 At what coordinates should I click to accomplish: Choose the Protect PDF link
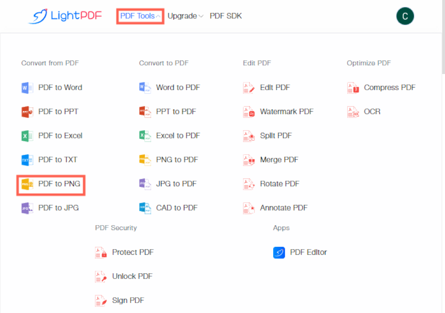tap(133, 253)
